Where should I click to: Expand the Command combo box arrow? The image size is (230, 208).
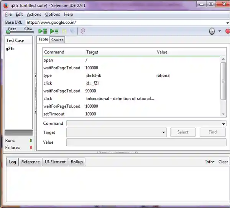click(223, 124)
